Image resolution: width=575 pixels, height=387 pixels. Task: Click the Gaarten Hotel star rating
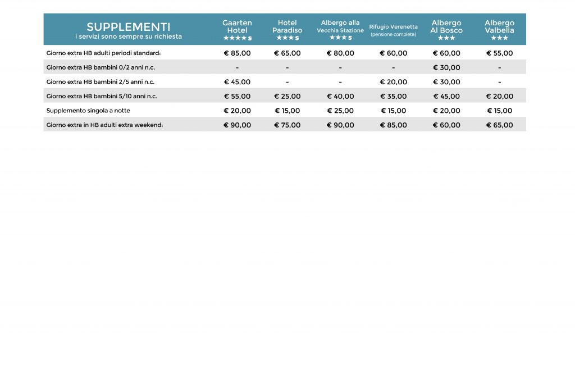[x=238, y=38]
